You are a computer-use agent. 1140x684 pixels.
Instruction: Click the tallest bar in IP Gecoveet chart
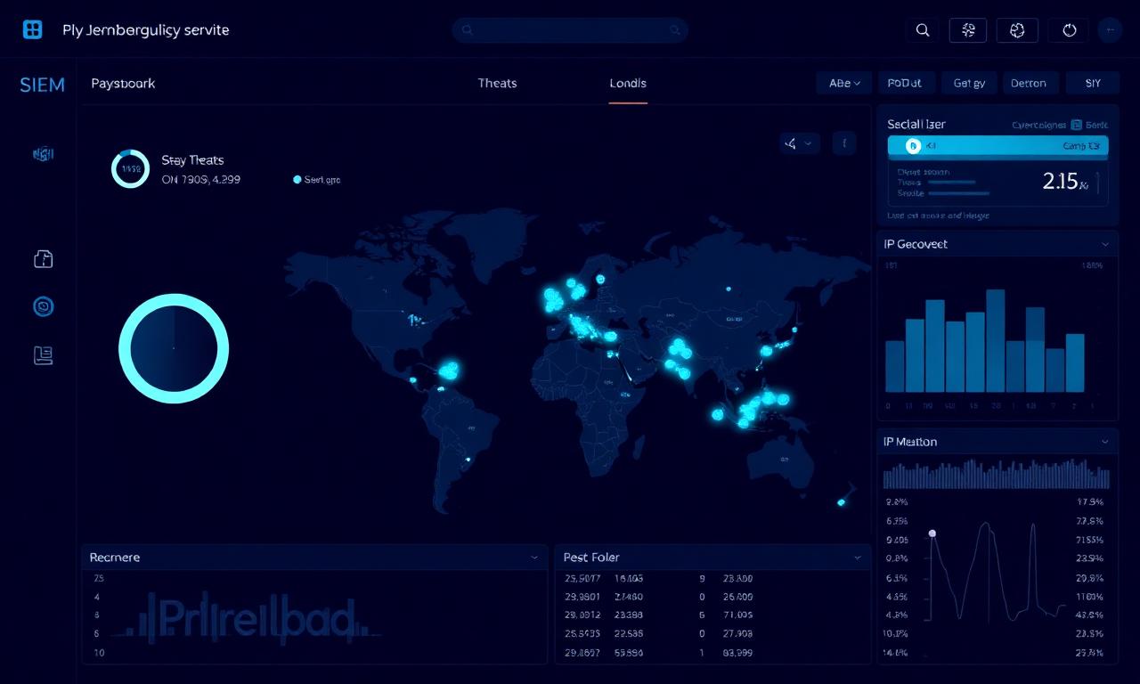click(x=995, y=340)
